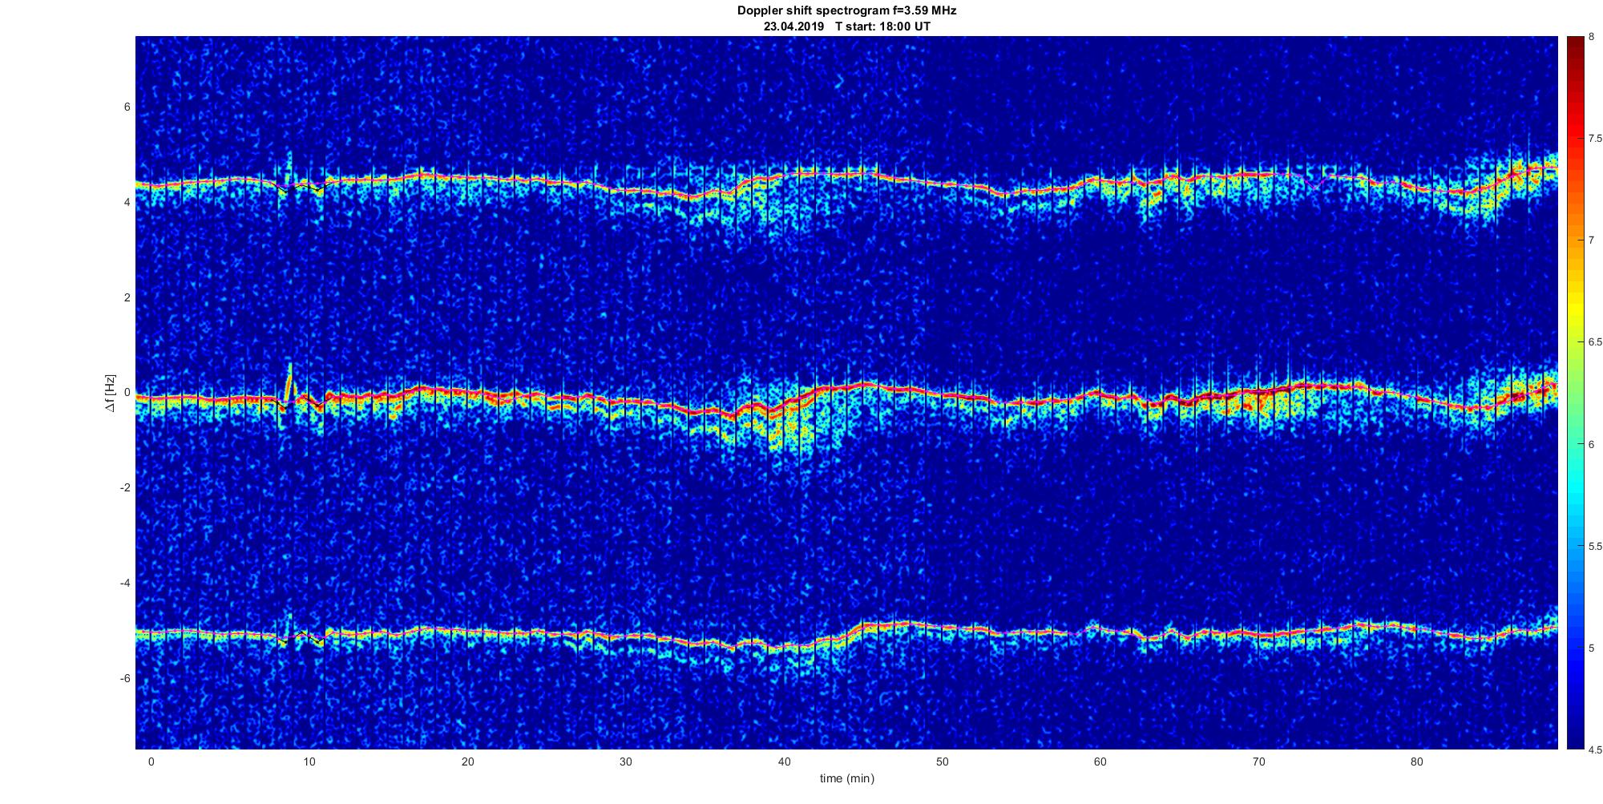
Task: Click y-axis tick label '-6'
Action: pos(125,679)
